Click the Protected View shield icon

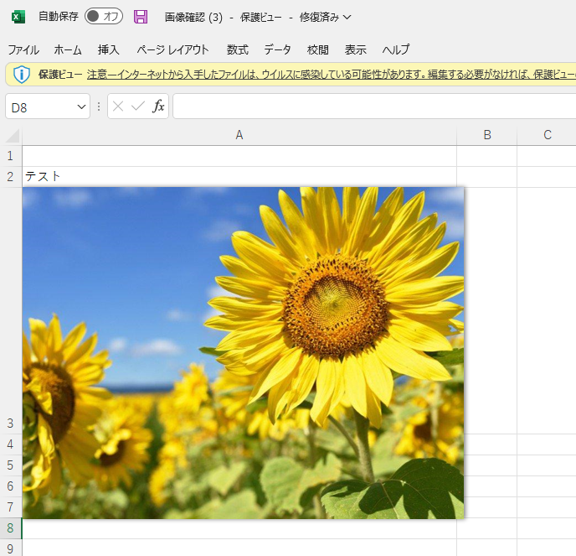click(21, 75)
